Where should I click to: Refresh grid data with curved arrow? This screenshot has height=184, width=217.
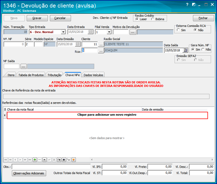click(x=59, y=160)
